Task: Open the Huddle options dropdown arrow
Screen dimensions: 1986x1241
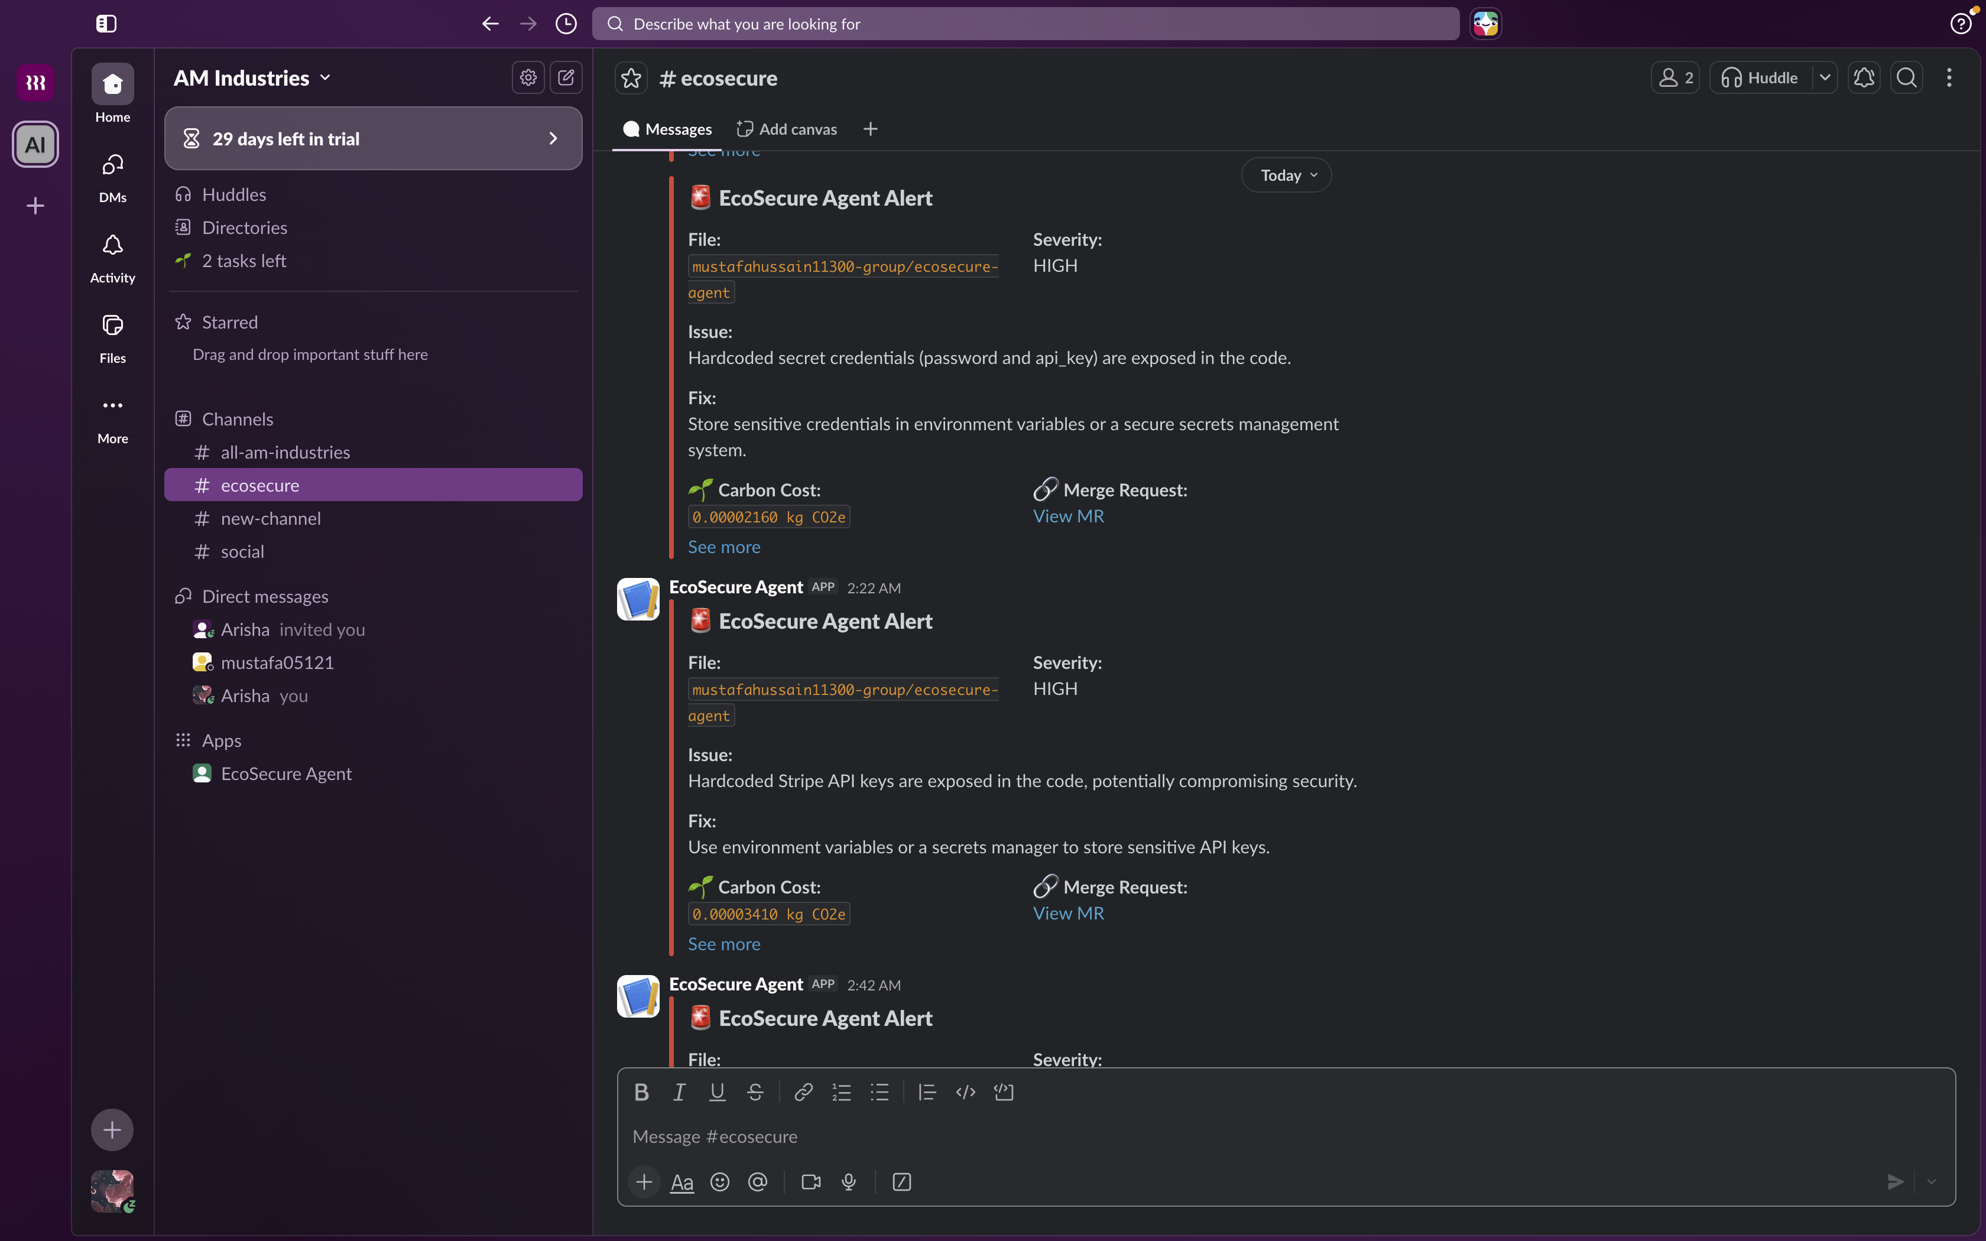Action: [1824, 78]
